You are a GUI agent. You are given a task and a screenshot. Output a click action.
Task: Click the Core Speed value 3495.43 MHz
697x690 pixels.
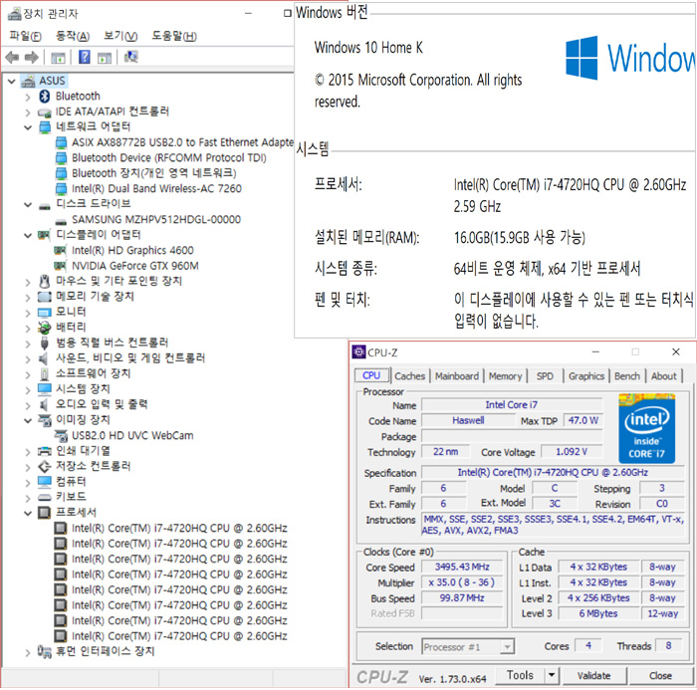point(462,567)
